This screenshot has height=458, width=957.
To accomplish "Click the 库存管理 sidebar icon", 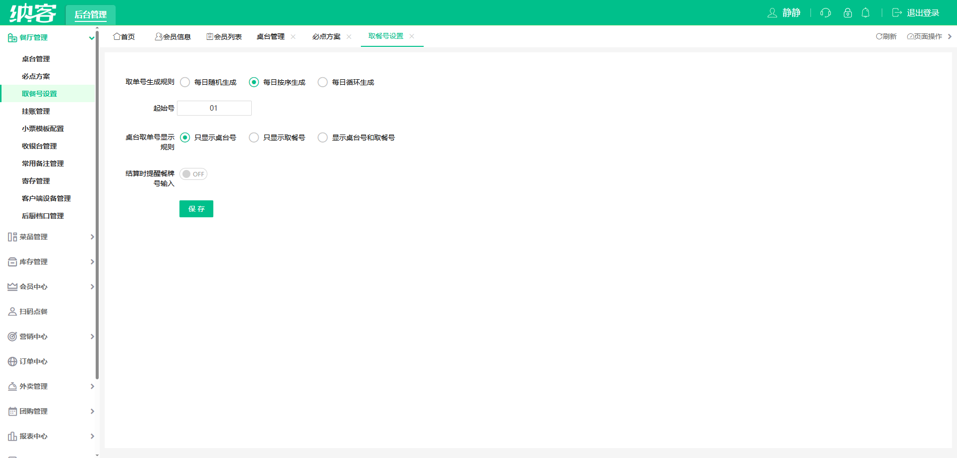I will click(12, 262).
